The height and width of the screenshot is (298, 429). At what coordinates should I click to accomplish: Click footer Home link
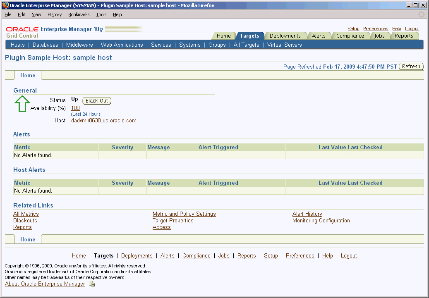tap(79, 255)
